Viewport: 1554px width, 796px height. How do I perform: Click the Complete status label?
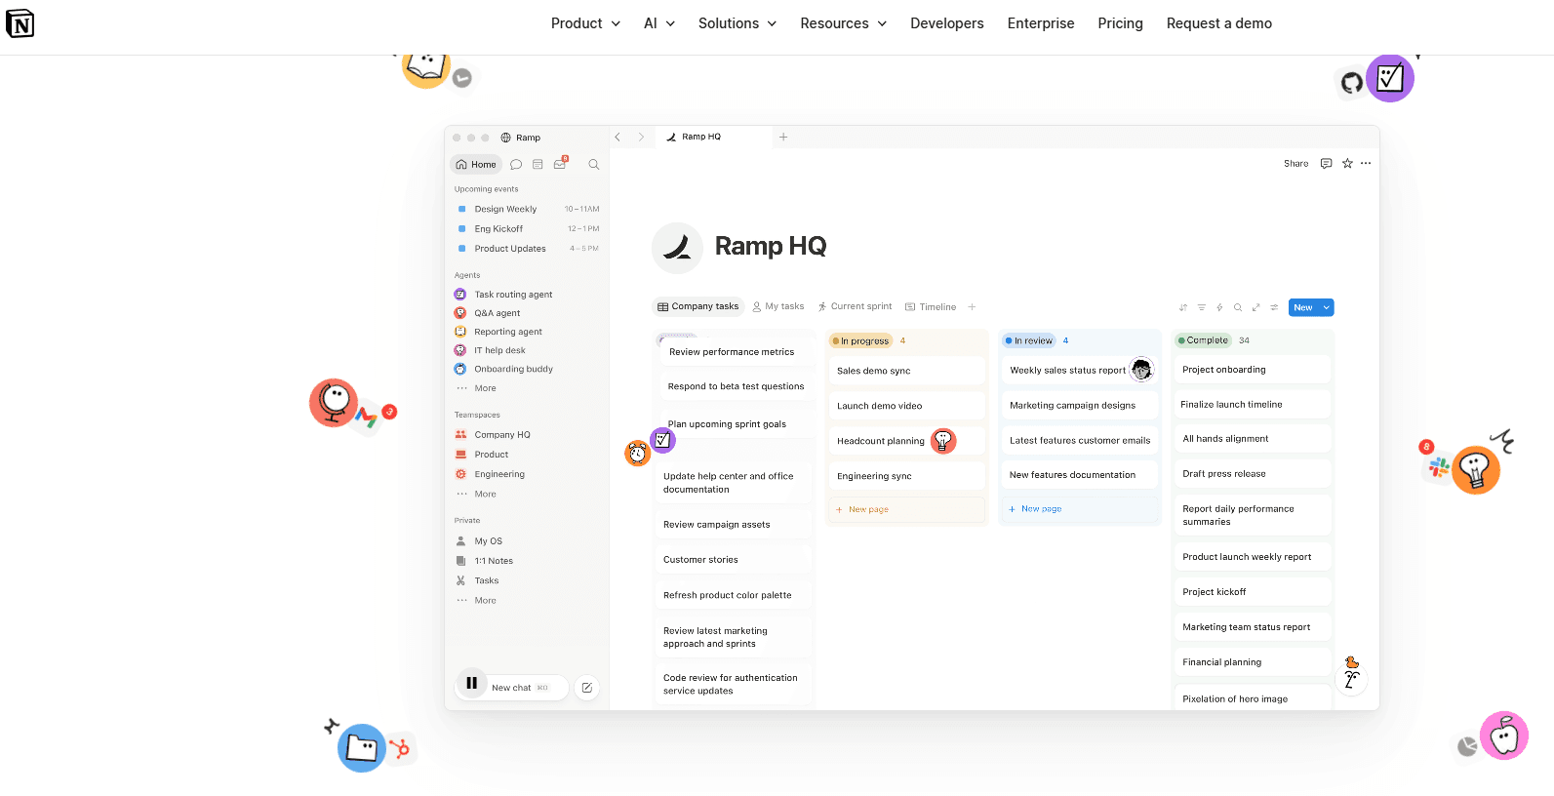click(1203, 340)
